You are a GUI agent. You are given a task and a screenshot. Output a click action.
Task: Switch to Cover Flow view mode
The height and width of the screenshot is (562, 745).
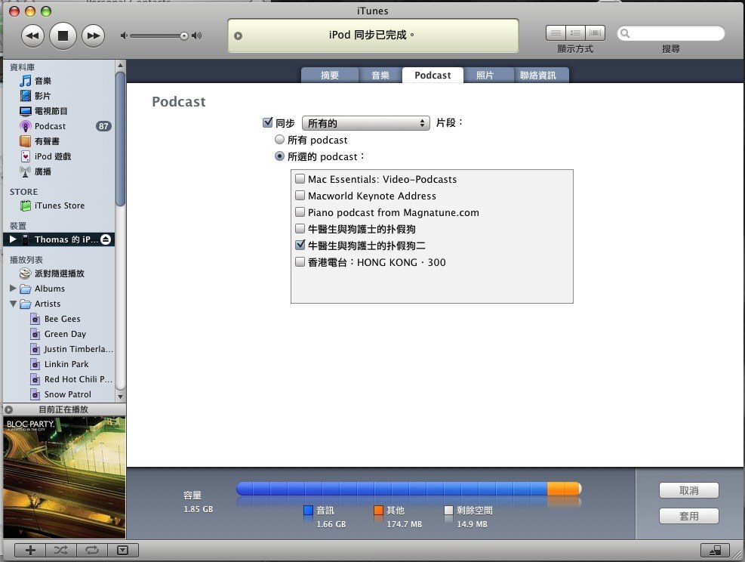595,32
